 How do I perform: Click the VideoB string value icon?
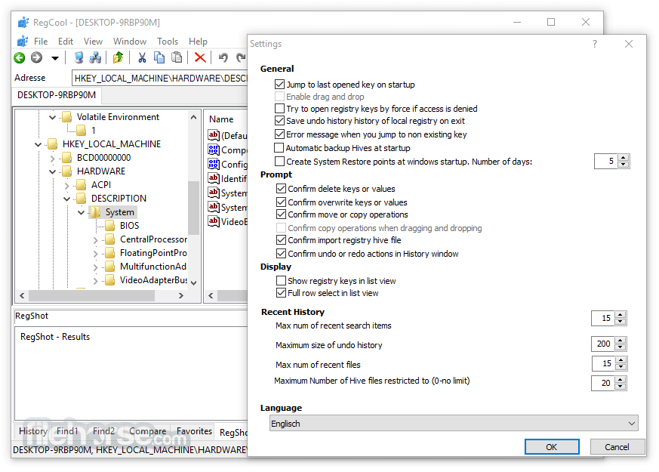tap(214, 221)
